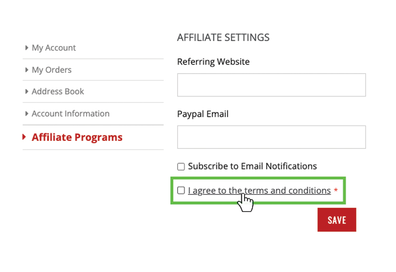Click the Paypal Email field label
The height and width of the screenshot is (272, 396).
tap(203, 114)
